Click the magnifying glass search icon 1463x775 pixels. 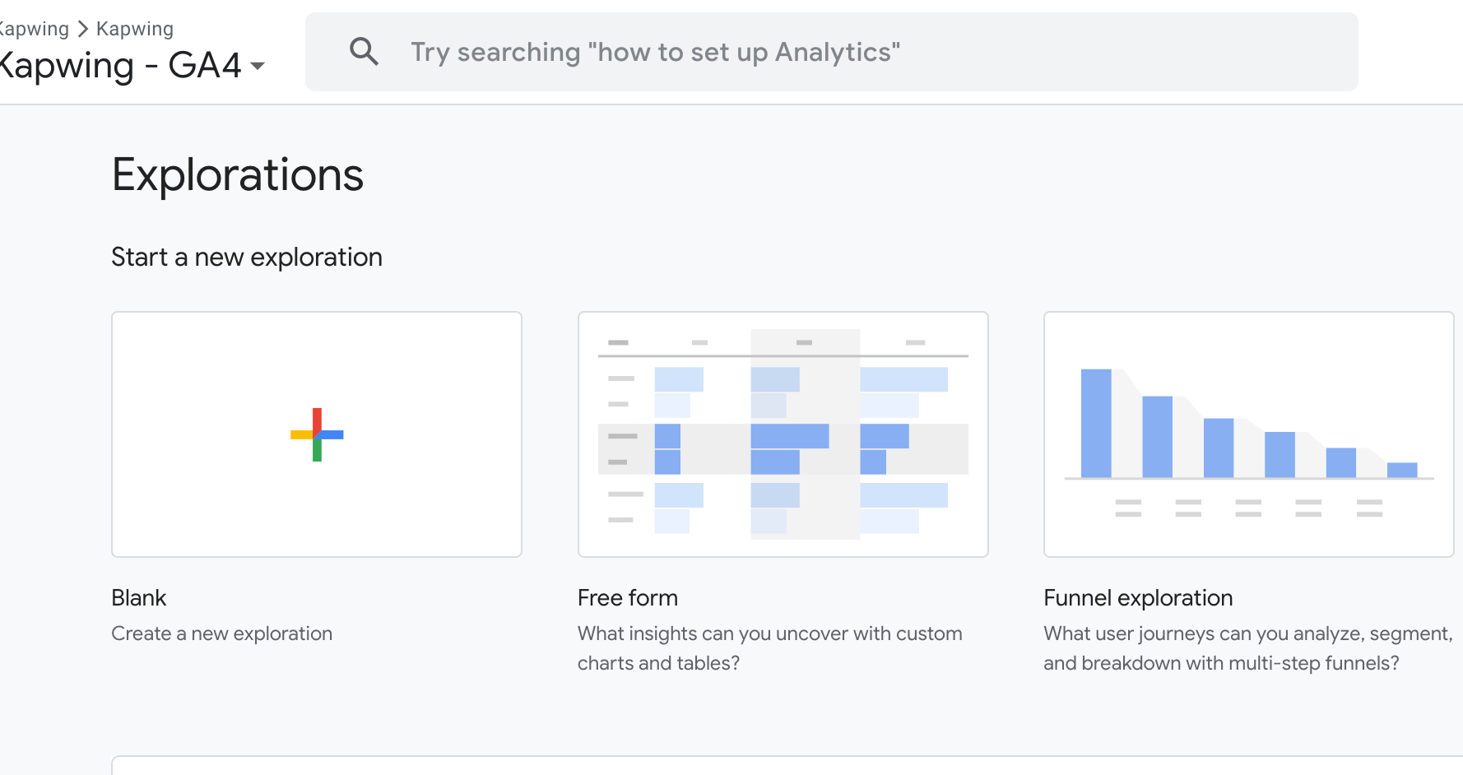364,52
